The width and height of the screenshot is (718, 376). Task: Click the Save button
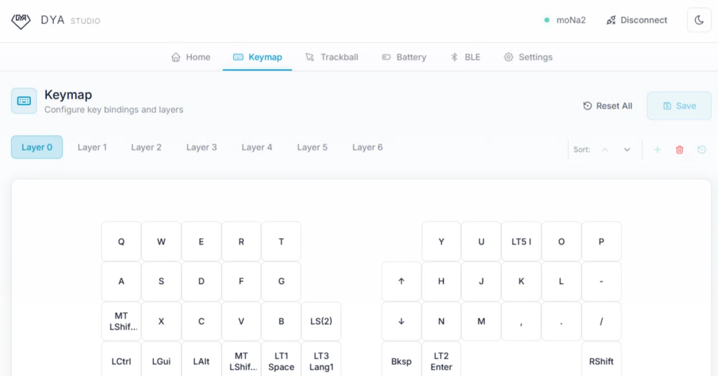[x=679, y=106]
